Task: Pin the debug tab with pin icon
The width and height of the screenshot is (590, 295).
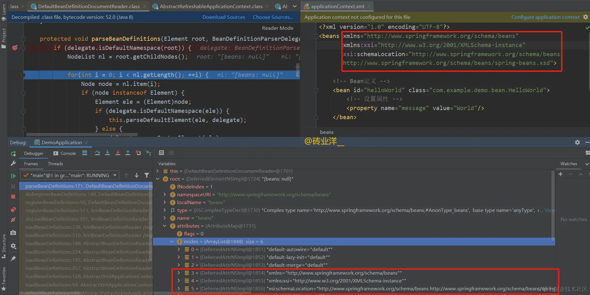Action: [13, 259]
